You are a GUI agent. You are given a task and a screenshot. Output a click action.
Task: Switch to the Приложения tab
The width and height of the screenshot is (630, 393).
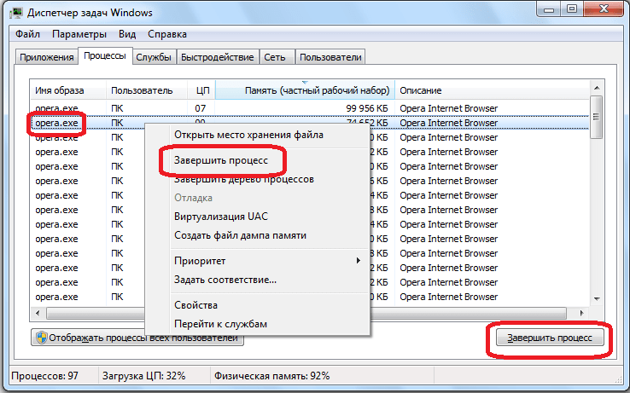47,57
